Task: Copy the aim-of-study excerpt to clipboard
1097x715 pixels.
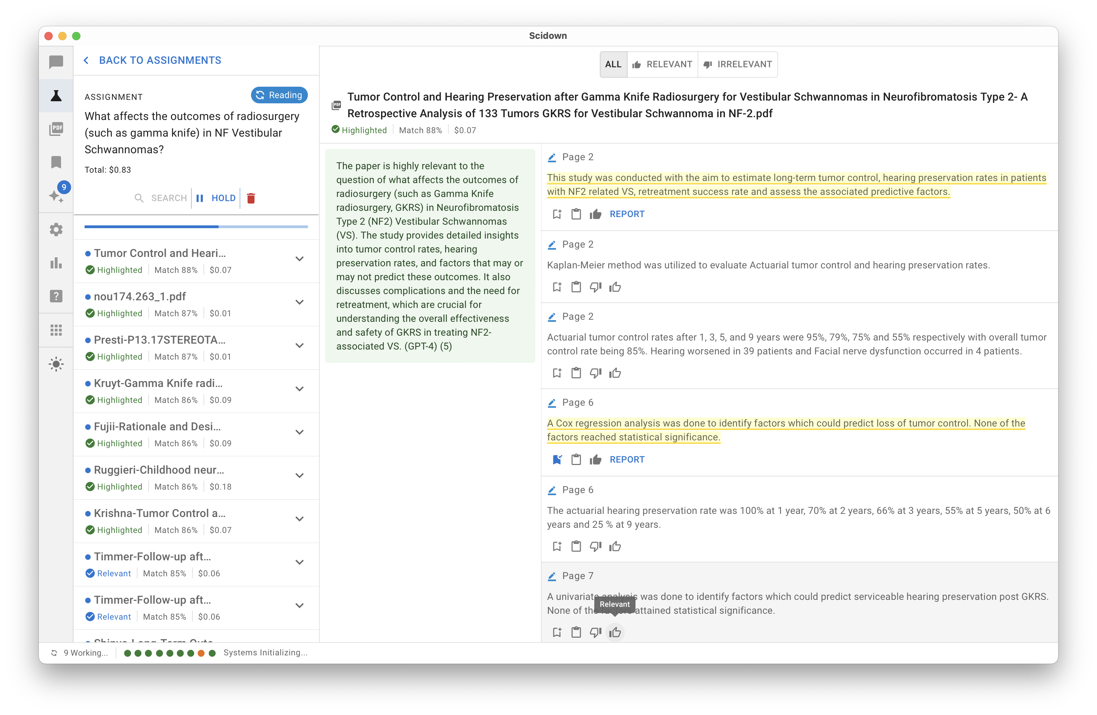Action: click(576, 214)
